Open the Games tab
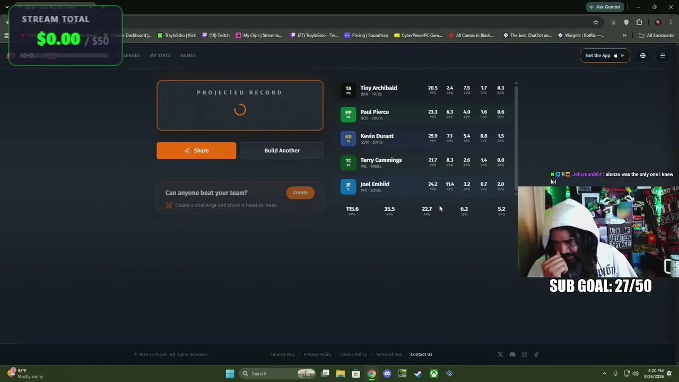 (x=188, y=55)
